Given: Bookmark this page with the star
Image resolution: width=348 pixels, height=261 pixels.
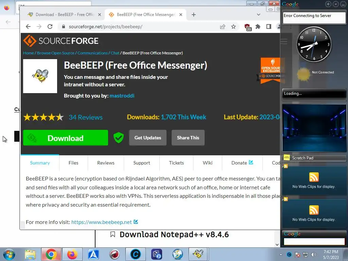Looking at the screenshot, I should coord(233,27).
